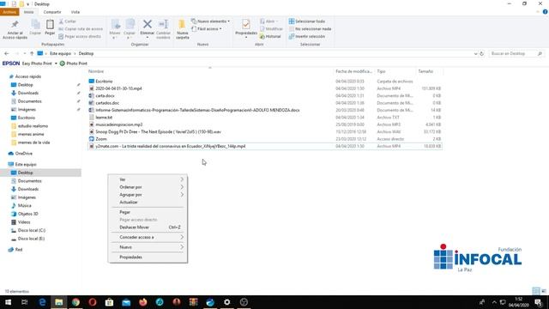Image resolution: width=549 pixels, height=309 pixels.
Task: Open notification center icon in taskbar
Action: pyautogui.click(x=539, y=302)
